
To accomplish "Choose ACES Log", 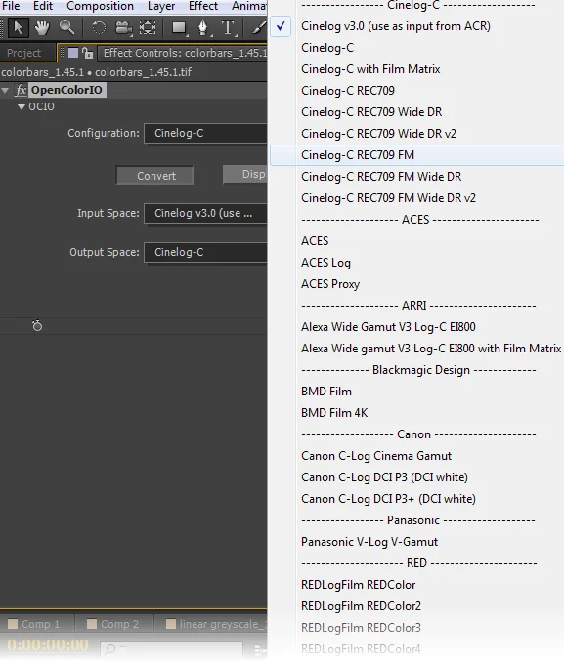I will pyautogui.click(x=325, y=263).
